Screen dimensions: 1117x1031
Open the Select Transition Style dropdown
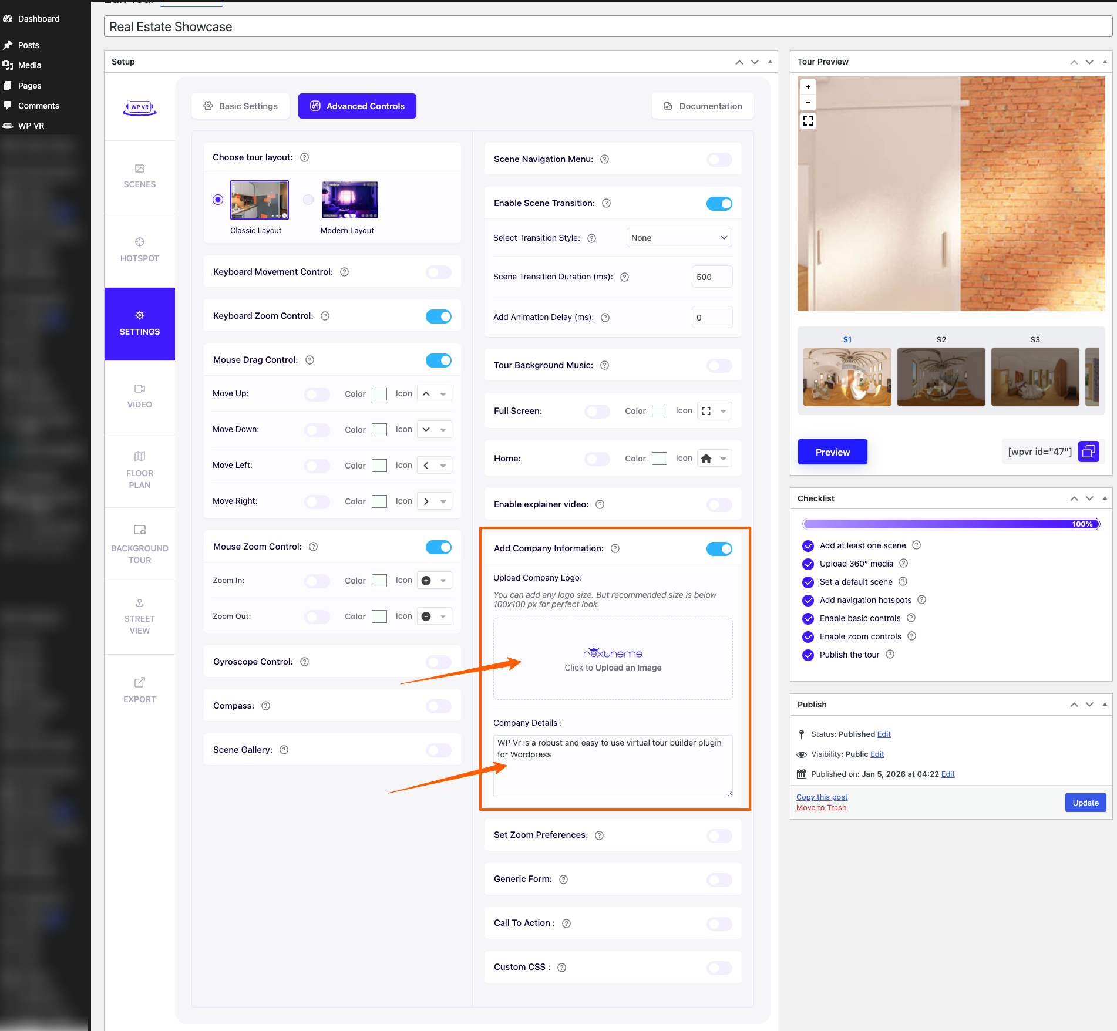(x=679, y=238)
